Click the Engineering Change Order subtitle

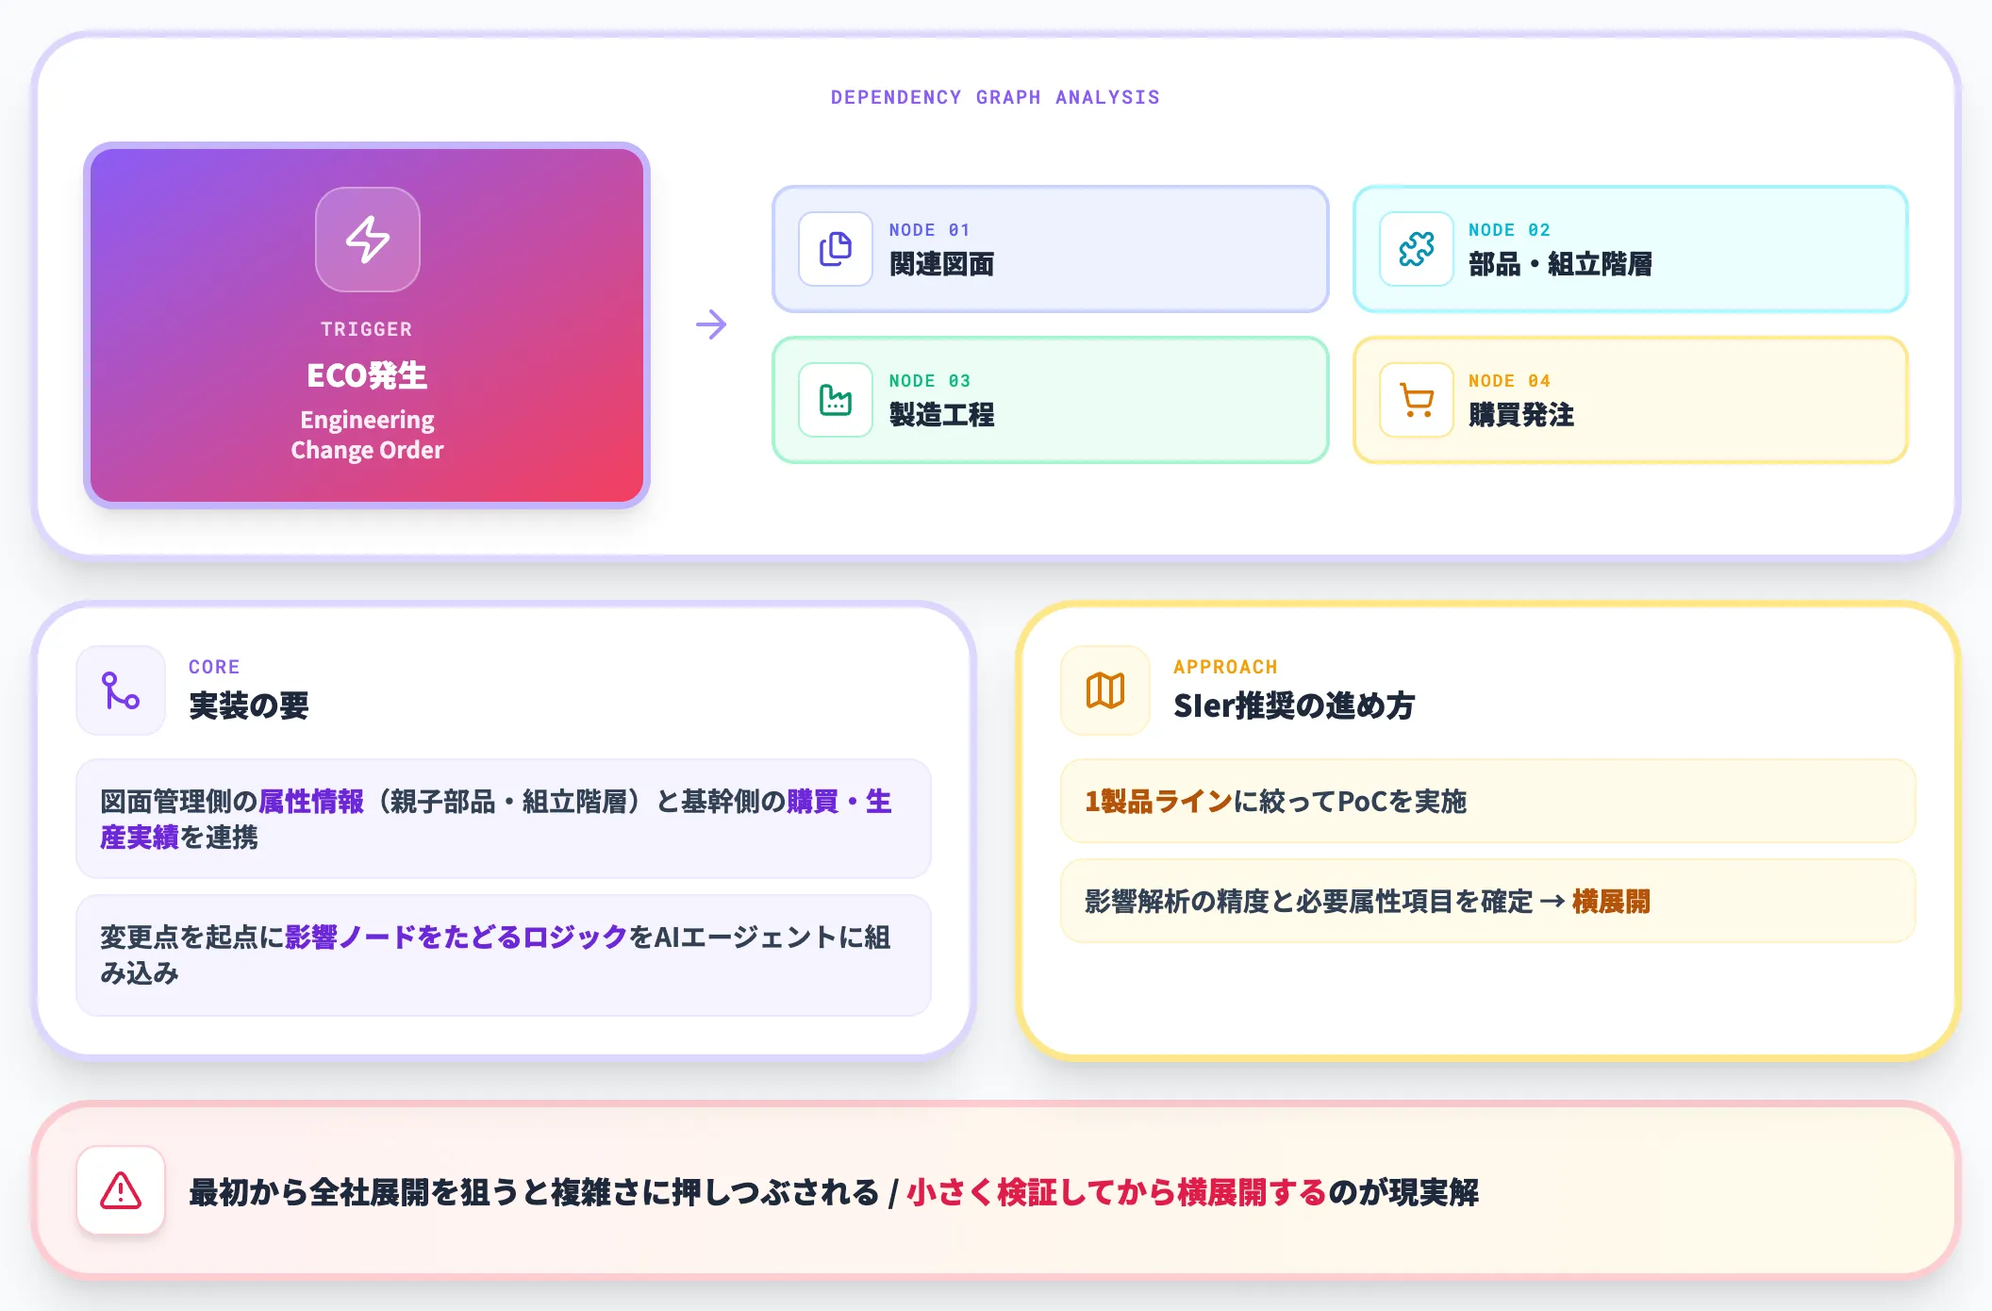[x=367, y=435]
